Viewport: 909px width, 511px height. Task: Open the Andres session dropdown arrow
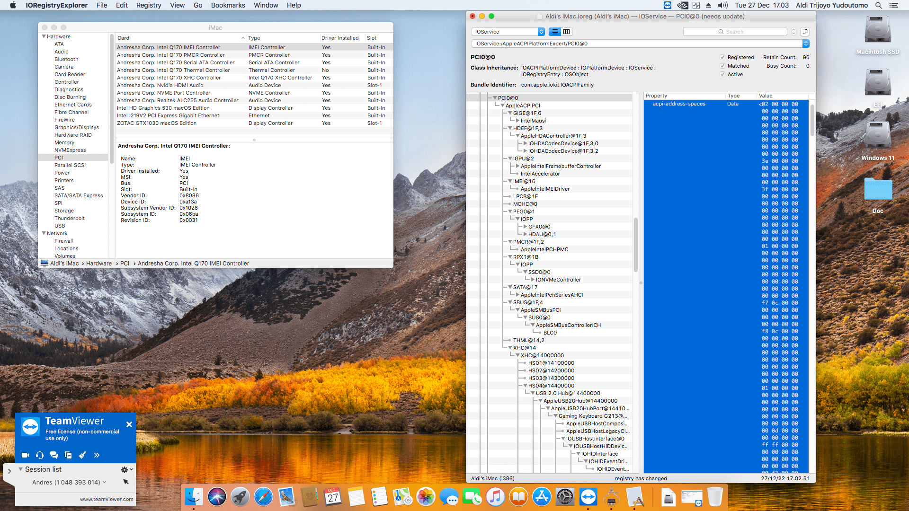[x=104, y=482]
